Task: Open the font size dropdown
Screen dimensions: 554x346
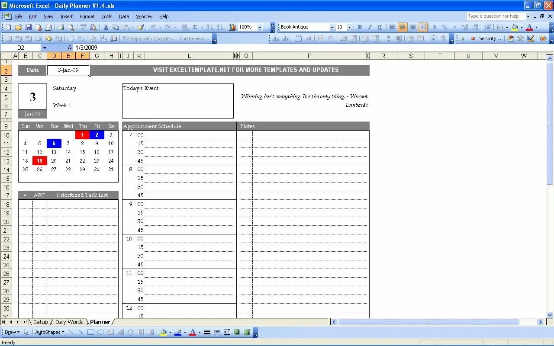Action: coord(349,27)
